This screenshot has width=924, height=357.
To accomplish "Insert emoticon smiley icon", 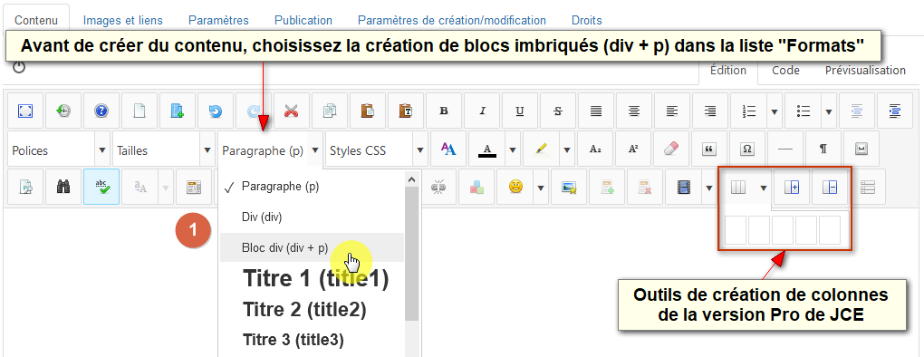I will tap(515, 188).
